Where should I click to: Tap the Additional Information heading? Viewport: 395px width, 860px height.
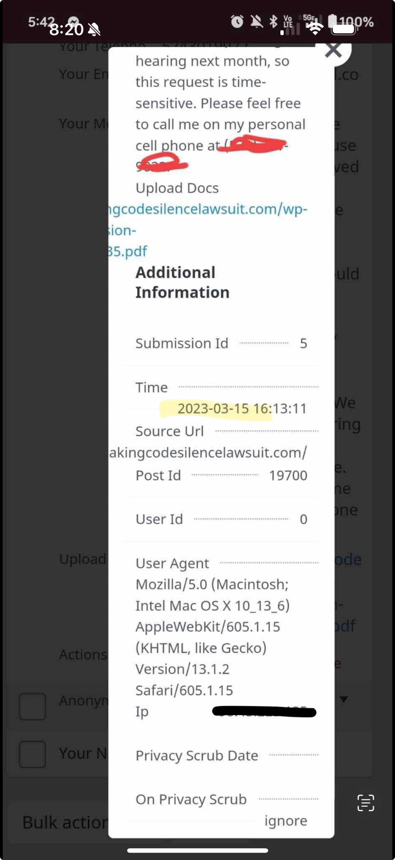182,282
